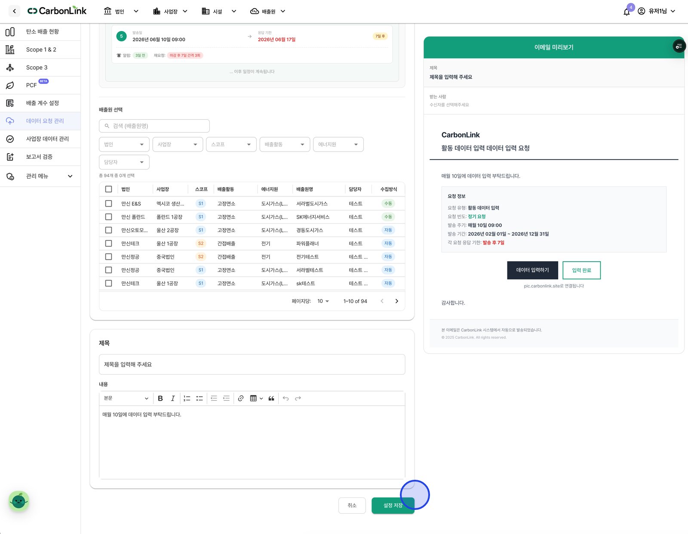Open the green mascot chat helper
688x534 pixels.
19,501
